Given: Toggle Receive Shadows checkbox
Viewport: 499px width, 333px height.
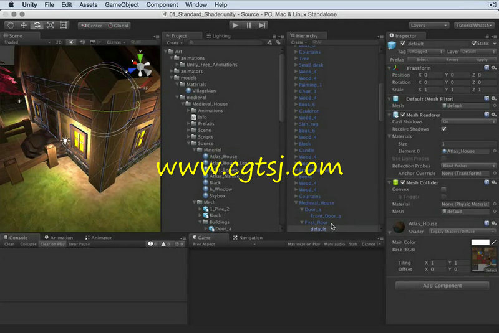Looking at the screenshot, I should coord(444,129).
